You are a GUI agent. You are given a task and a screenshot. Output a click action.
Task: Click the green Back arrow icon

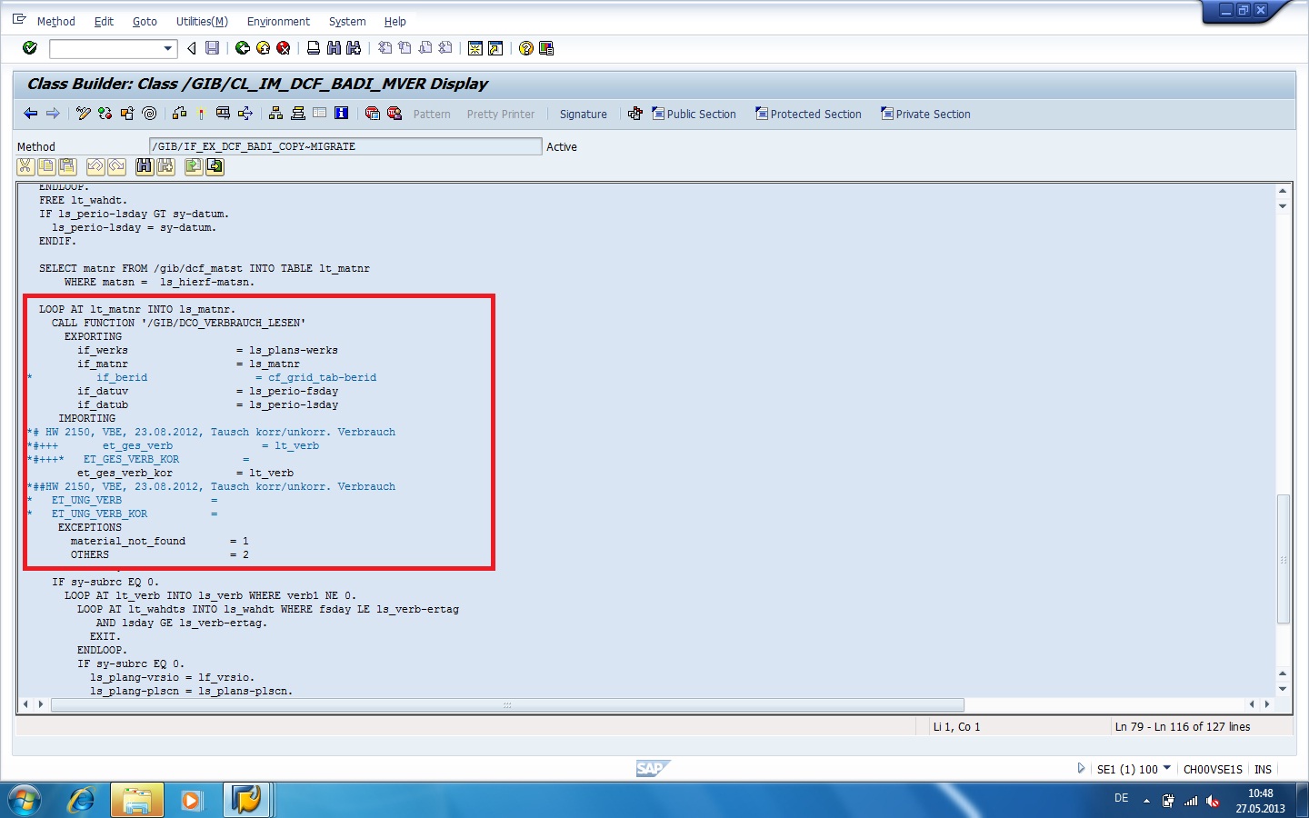click(x=243, y=48)
